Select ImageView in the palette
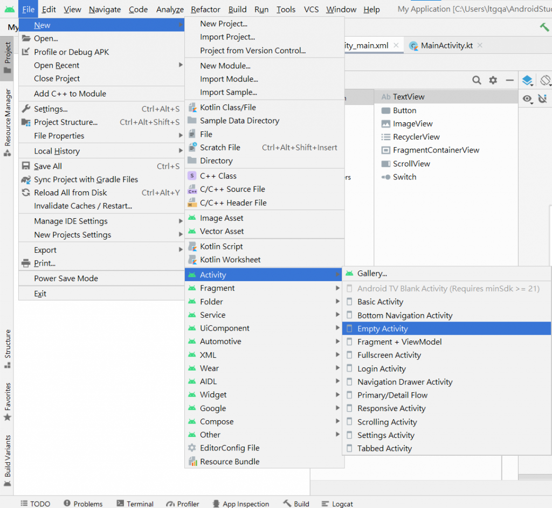 (446, 124)
